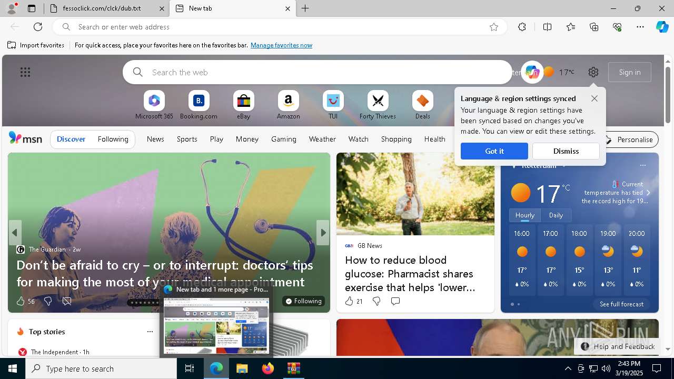Screen dimensions: 674x379
Task: Open Top stories more options ellipsis
Action: 150,332
